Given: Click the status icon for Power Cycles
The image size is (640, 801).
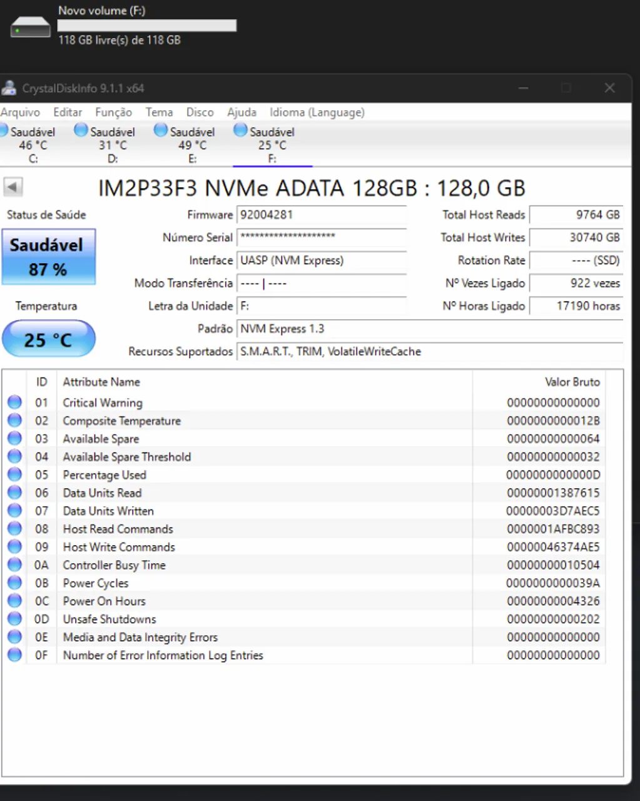Looking at the screenshot, I should pyautogui.click(x=14, y=583).
